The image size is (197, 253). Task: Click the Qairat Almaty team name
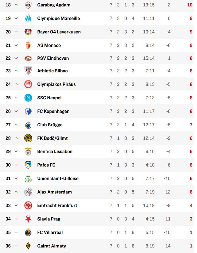[x=52, y=246]
